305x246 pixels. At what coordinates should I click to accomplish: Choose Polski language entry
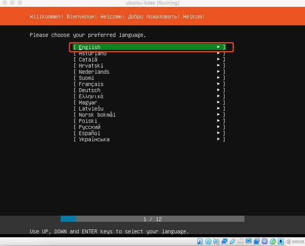[x=88, y=121]
